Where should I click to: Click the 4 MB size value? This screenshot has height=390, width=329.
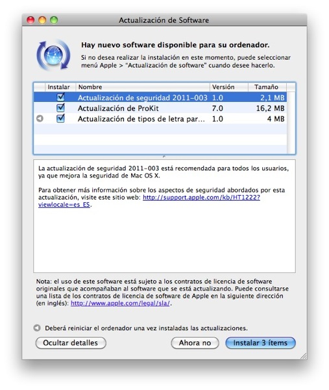[276, 119]
